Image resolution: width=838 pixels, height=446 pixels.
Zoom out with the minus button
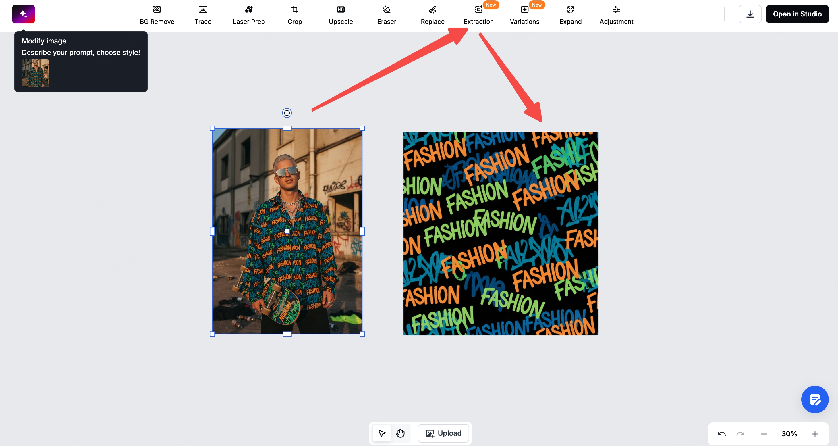[x=764, y=434]
